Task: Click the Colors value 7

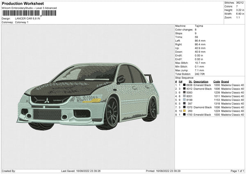Action: [x=237, y=7]
